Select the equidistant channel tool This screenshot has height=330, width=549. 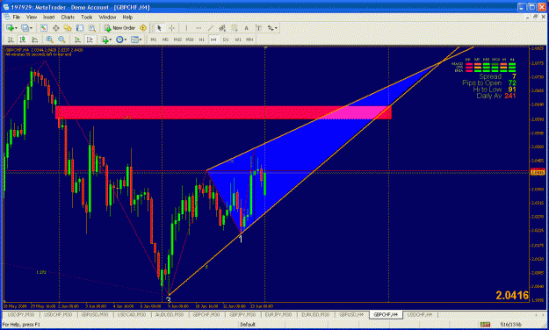coord(222,28)
